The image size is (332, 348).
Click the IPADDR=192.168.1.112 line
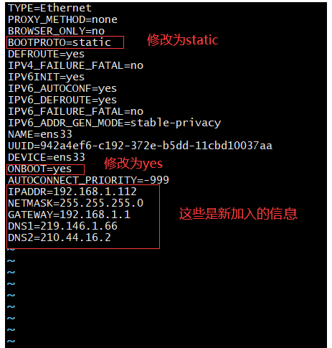(x=72, y=192)
